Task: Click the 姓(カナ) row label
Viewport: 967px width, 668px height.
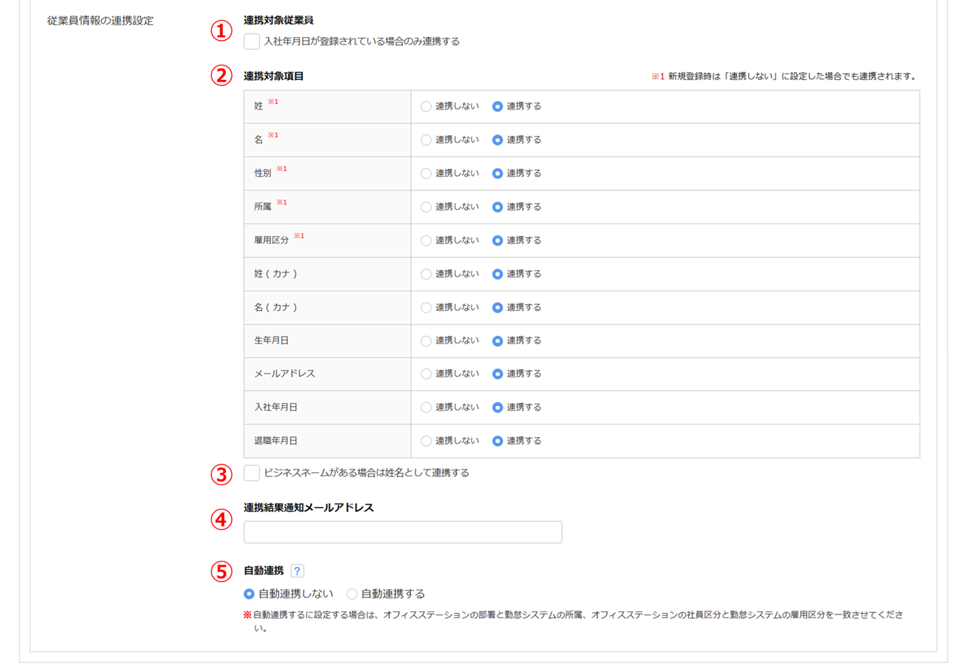Action: (276, 273)
